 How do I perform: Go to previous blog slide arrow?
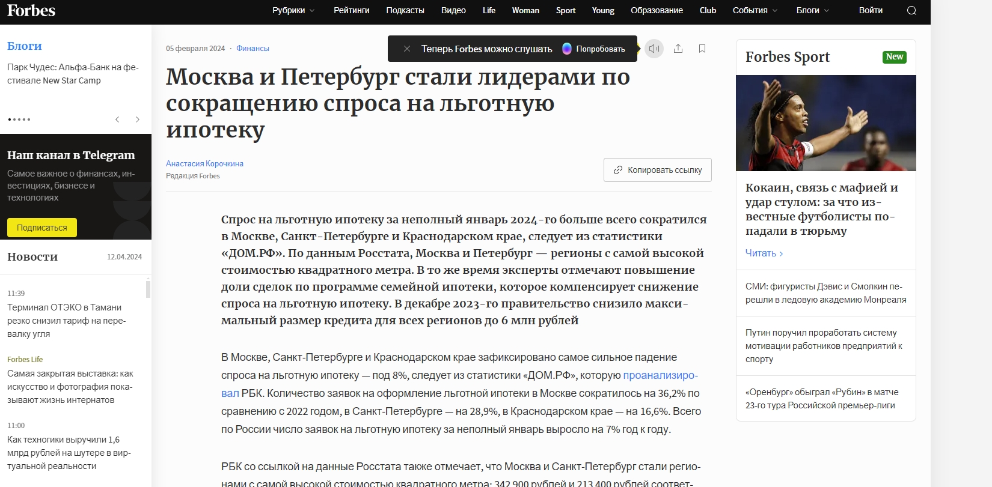pyautogui.click(x=117, y=119)
